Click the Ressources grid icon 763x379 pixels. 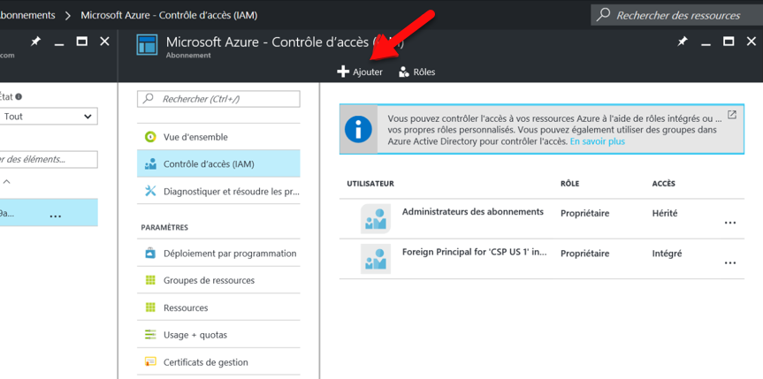coord(150,307)
